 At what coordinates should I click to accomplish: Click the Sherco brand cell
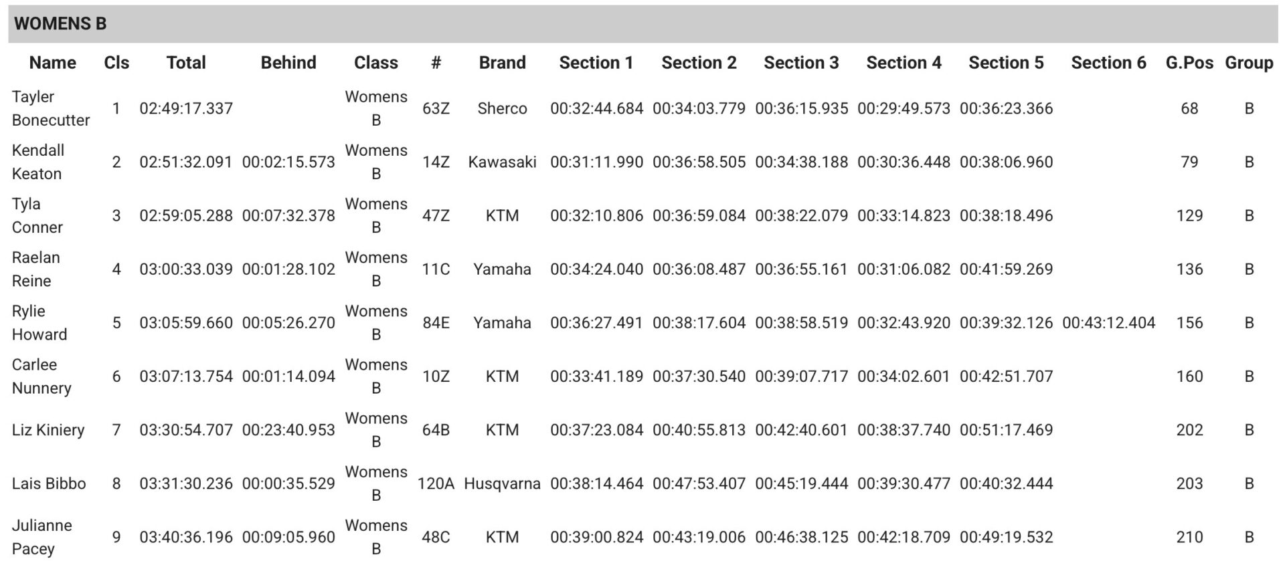coord(502,108)
